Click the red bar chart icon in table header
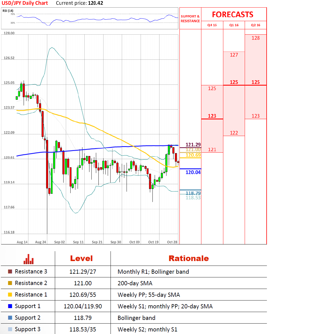The width and height of the screenshot is (324, 334). [x=28, y=259]
